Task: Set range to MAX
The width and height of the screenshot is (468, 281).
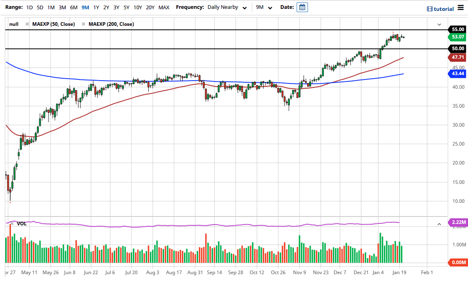Action: coord(164,7)
